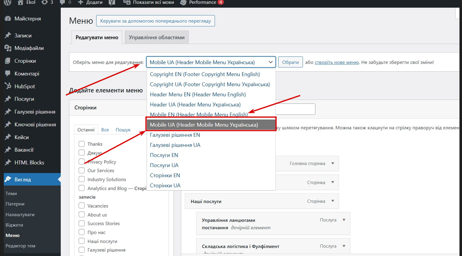
Task: Click the Вигляд brush icon
Action: (x=8, y=179)
